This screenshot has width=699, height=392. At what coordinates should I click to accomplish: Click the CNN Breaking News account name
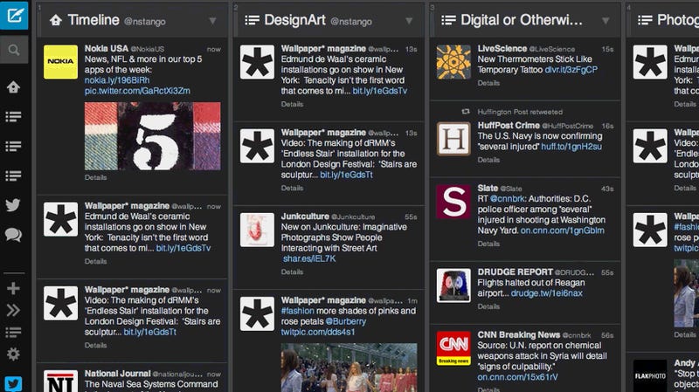tap(518, 334)
